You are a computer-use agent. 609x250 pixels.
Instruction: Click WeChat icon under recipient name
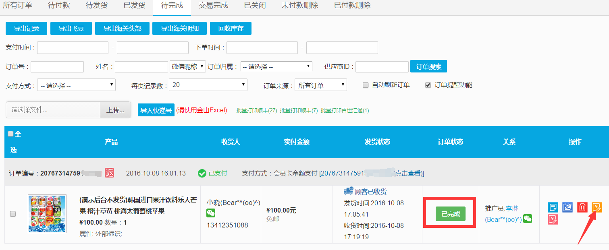tap(211, 213)
